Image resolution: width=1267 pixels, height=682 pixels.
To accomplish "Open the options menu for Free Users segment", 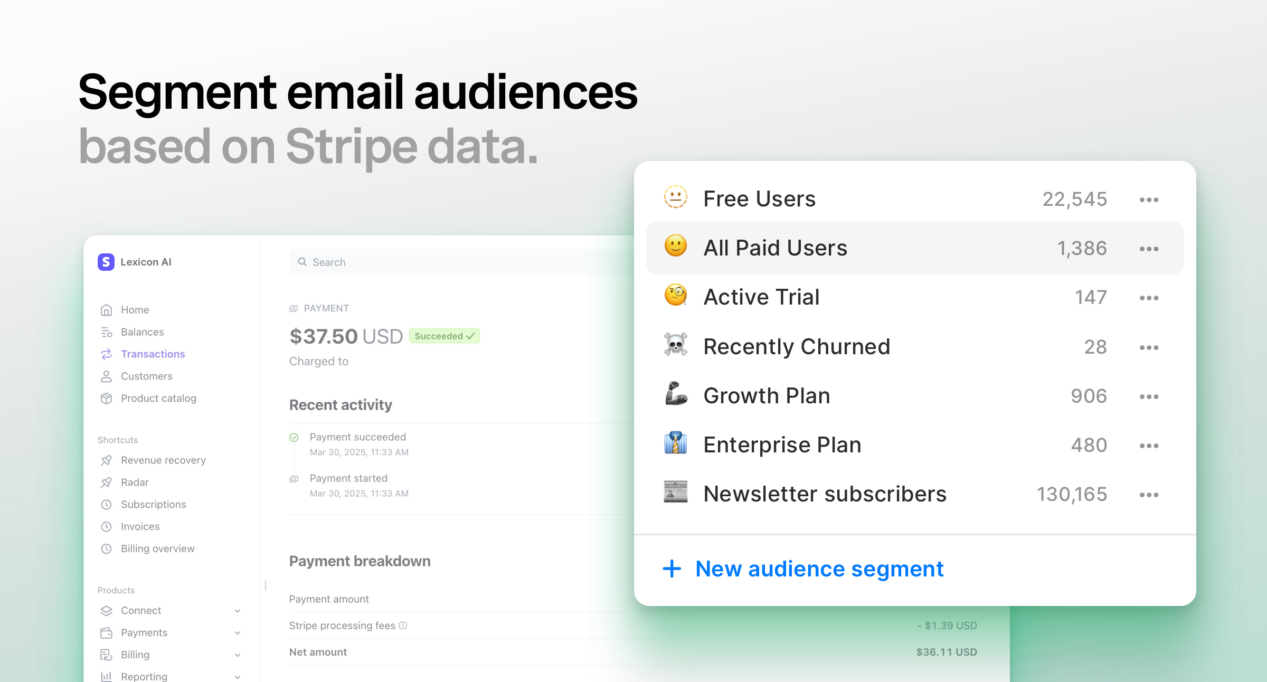I will click(x=1149, y=199).
